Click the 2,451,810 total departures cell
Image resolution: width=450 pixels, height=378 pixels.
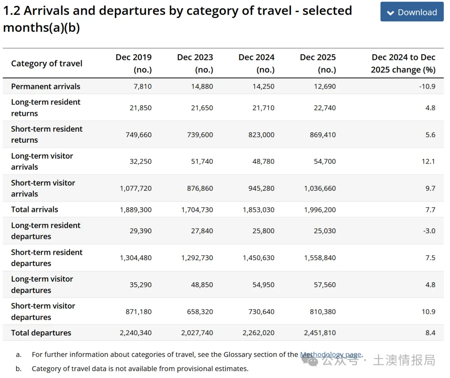pyautogui.click(x=320, y=333)
